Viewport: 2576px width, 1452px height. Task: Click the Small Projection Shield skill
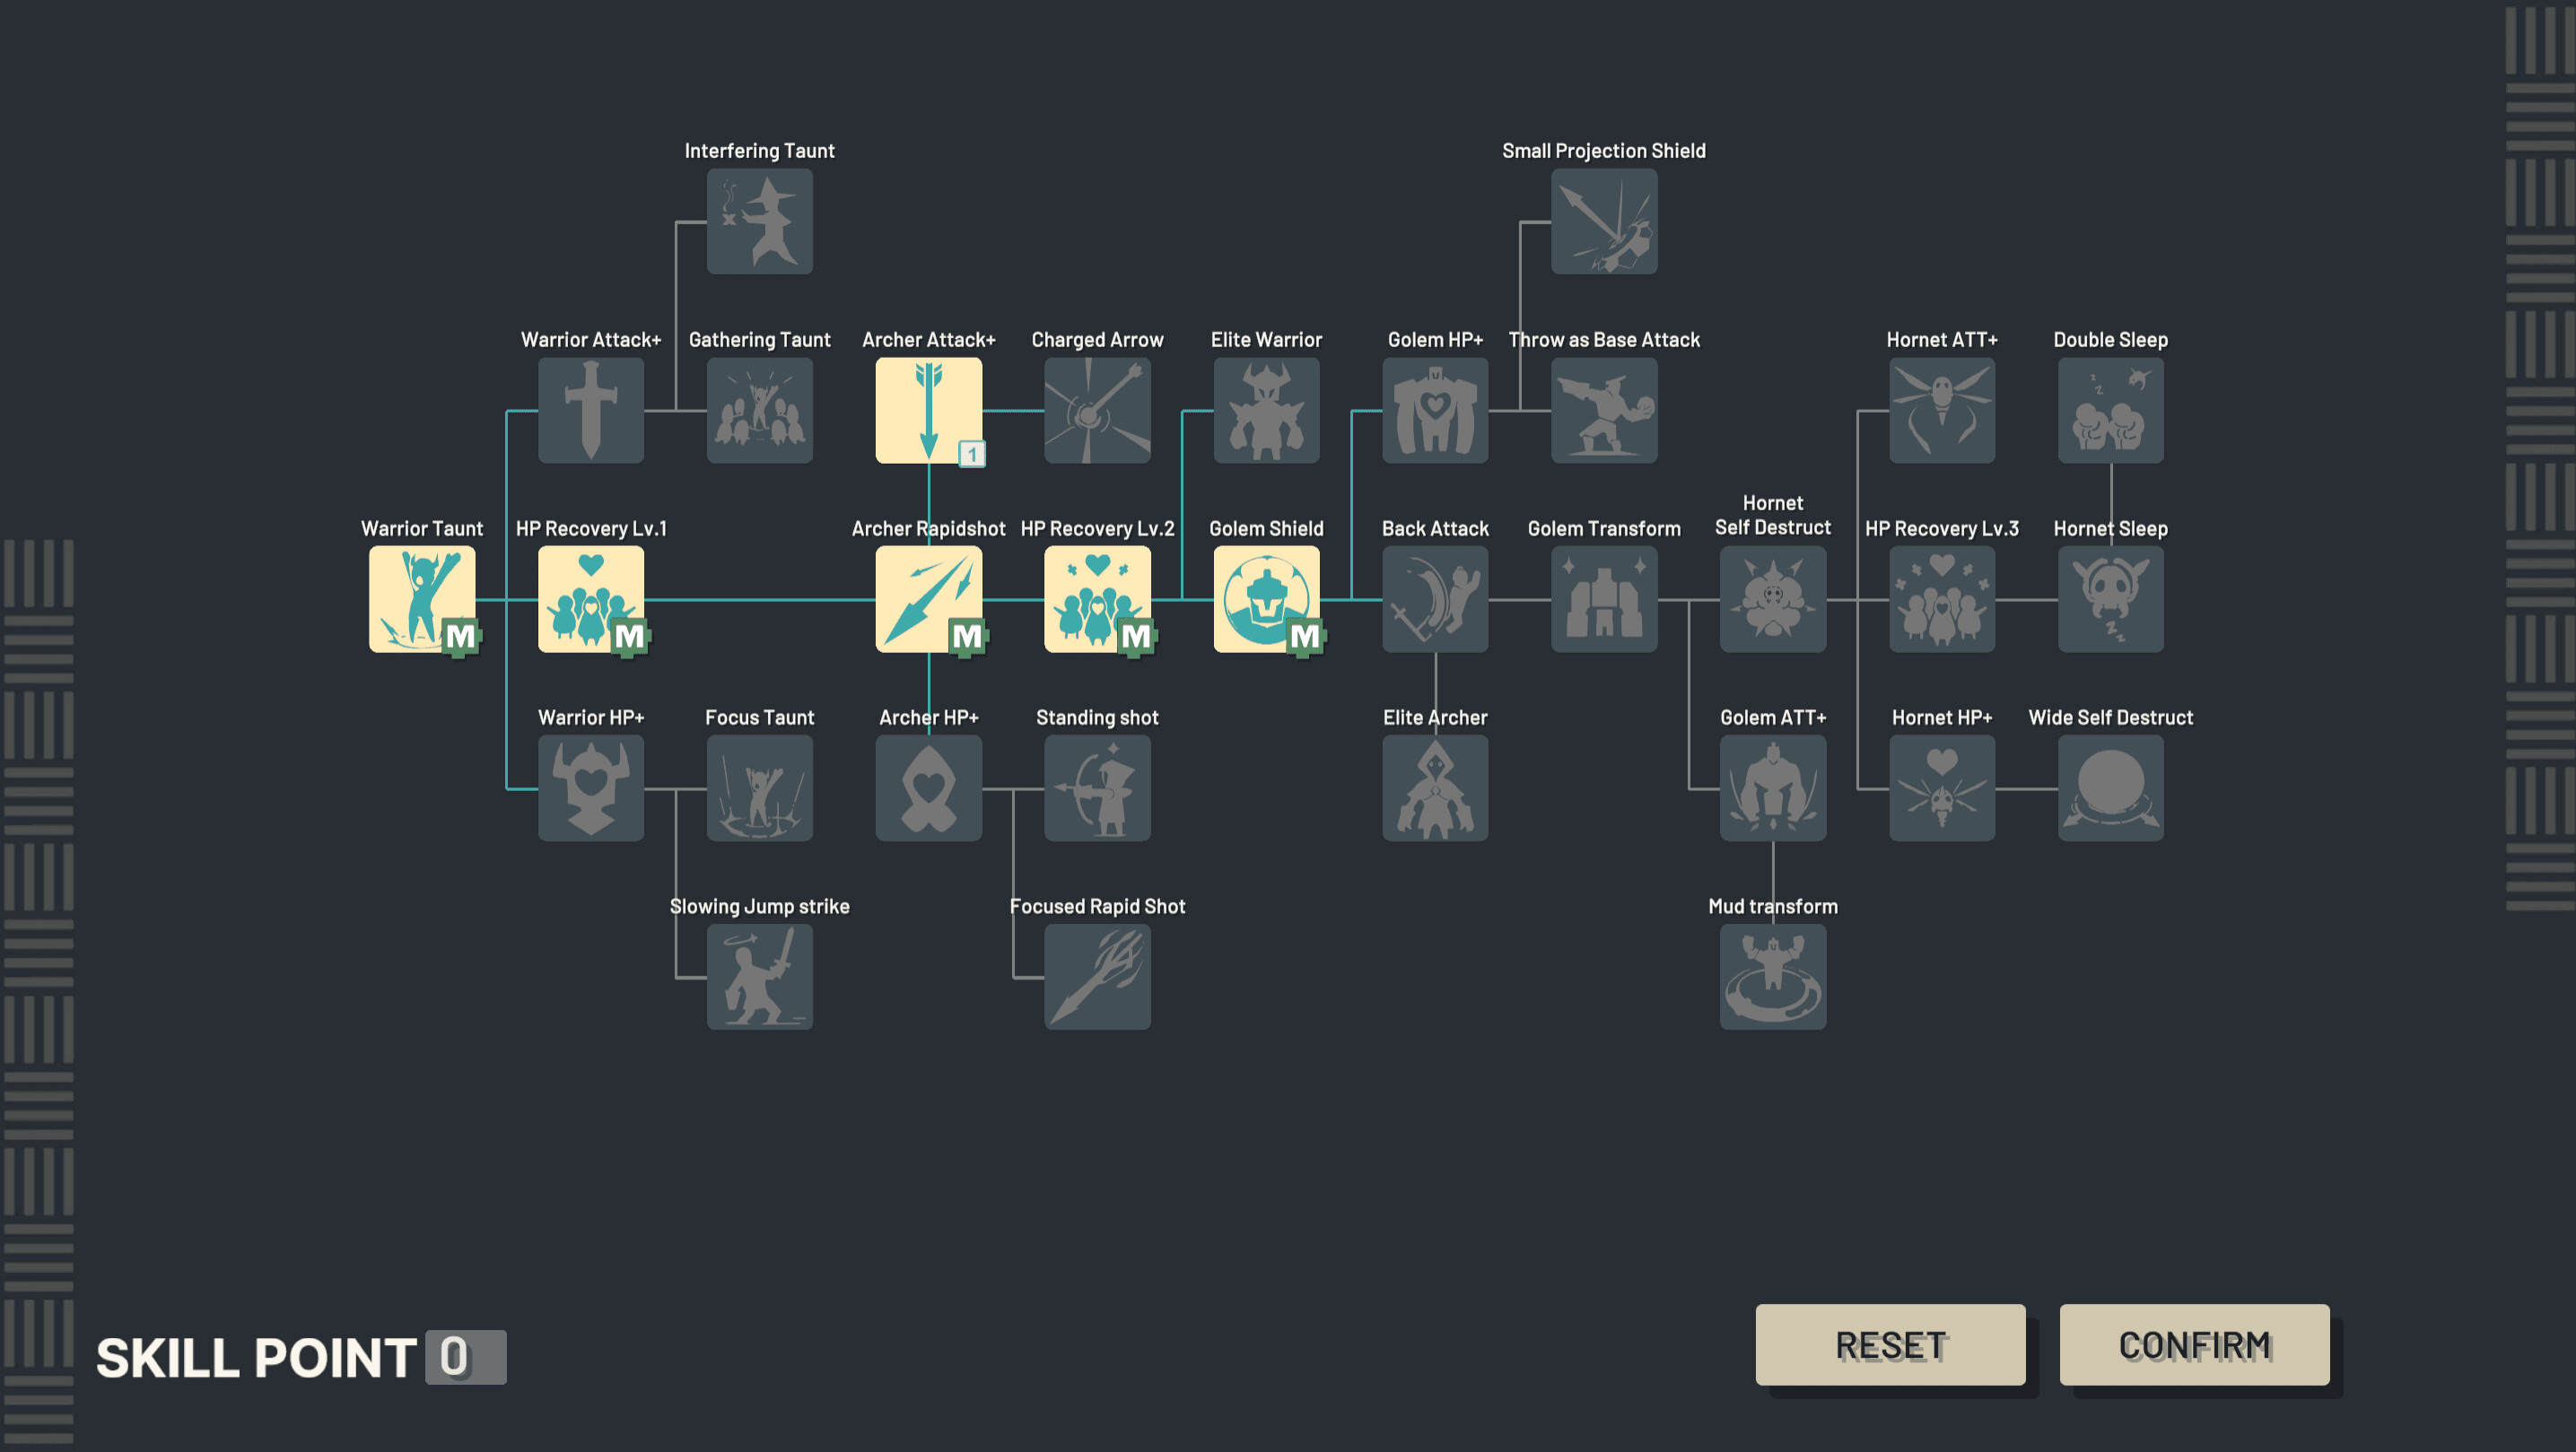point(1604,222)
